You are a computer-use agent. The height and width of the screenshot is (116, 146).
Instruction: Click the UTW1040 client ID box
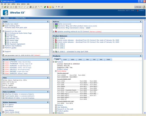(x=138, y=7)
